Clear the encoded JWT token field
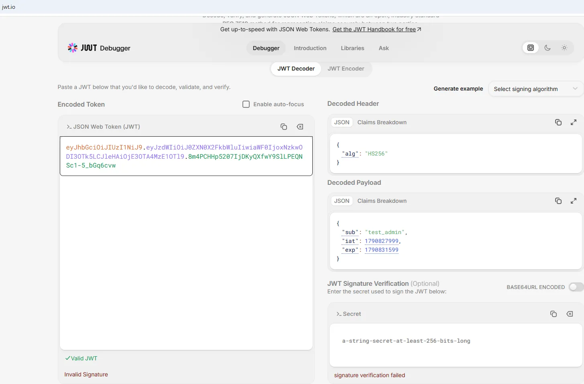The image size is (584, 384). coord(300,127)
